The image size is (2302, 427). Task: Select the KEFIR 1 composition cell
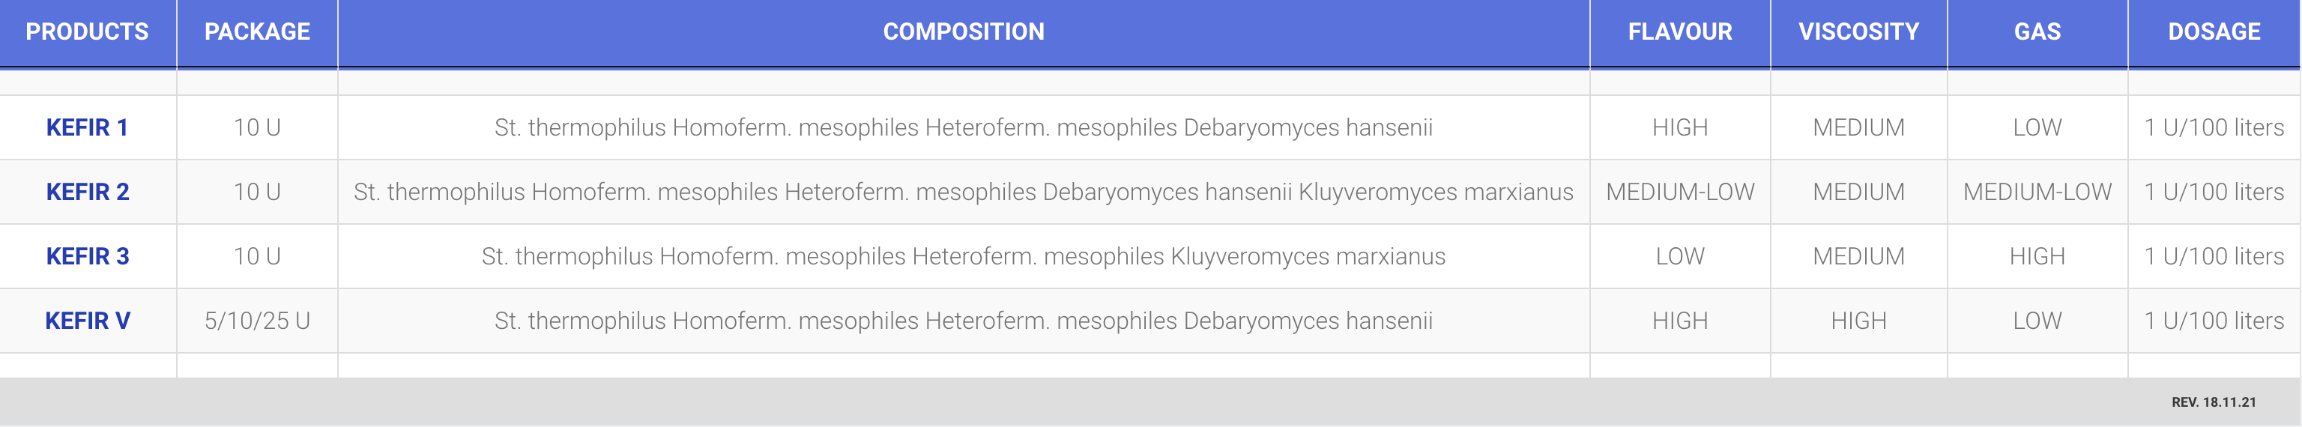[964, 128]
